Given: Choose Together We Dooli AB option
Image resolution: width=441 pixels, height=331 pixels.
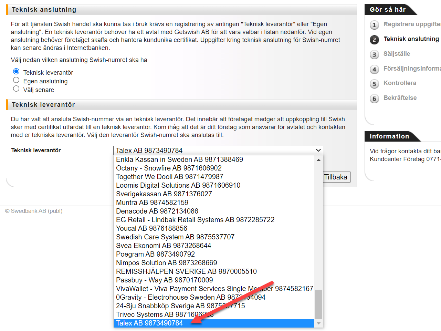Looking at the screenshot, I should coord(214,177).
